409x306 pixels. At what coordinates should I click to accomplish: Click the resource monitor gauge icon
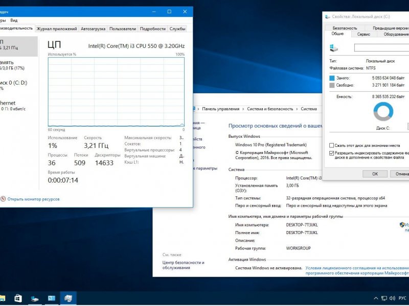pyautogui.click(x=3, y=199)
